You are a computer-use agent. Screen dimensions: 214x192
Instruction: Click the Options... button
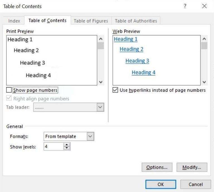[157, 167]
